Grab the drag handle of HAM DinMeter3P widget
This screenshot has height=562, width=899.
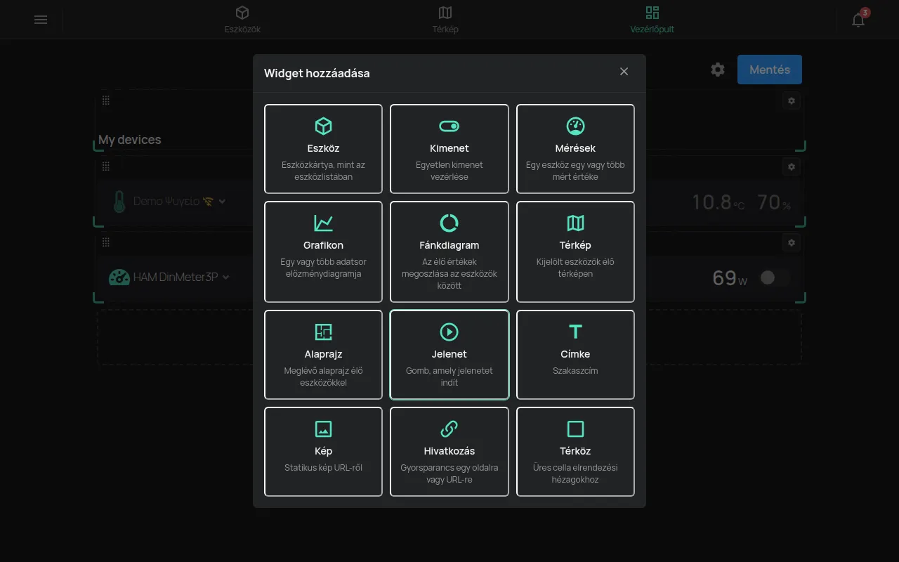pyautogui.click(x=106, y=242)
